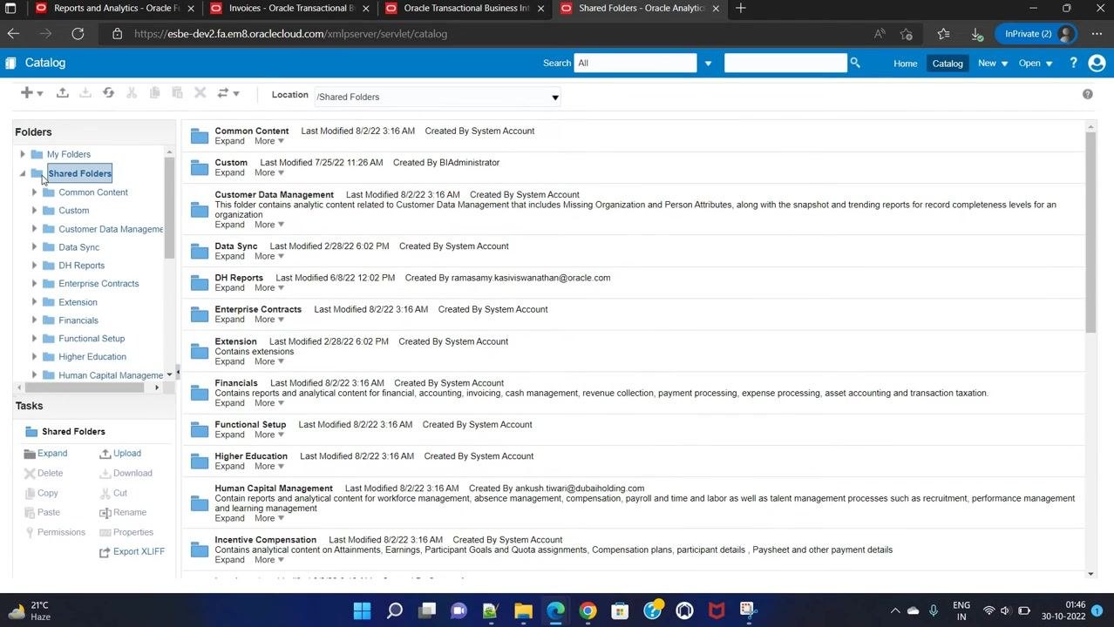Open browser favorites star icon
Image resolution: width=1114 pixels, height=627 pixels.
[x=943, y=34]
